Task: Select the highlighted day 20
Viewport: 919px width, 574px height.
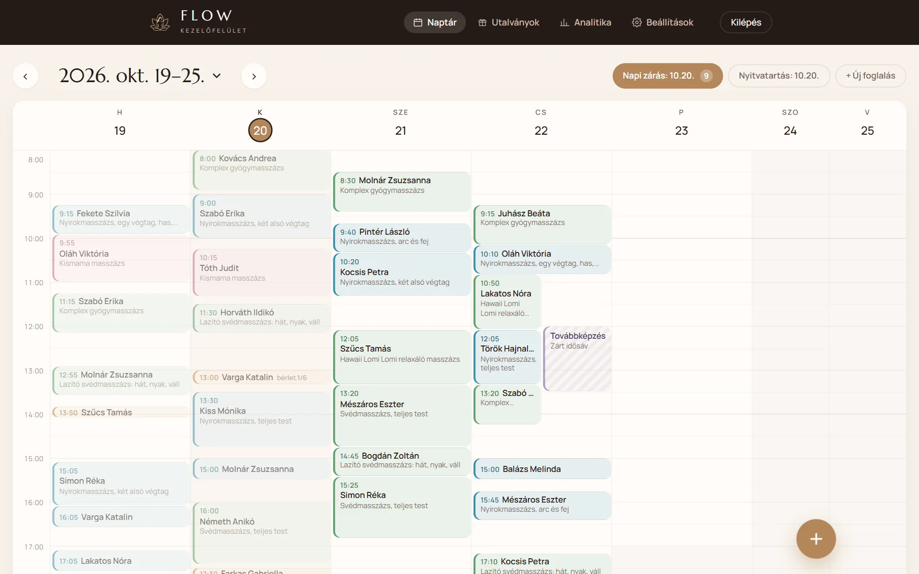Action: tap(260, 131)
